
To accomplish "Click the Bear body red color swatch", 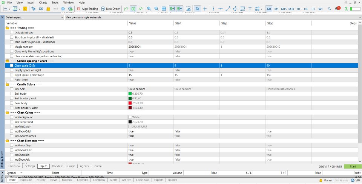I will 130,103.
